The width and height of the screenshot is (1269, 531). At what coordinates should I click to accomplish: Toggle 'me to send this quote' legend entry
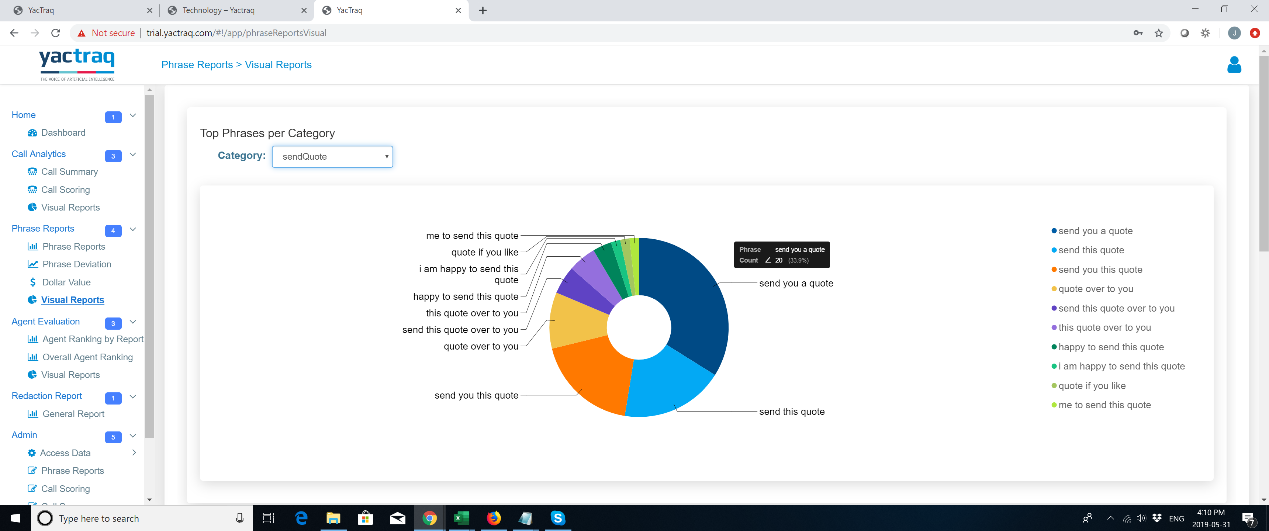pos(1104,405)
